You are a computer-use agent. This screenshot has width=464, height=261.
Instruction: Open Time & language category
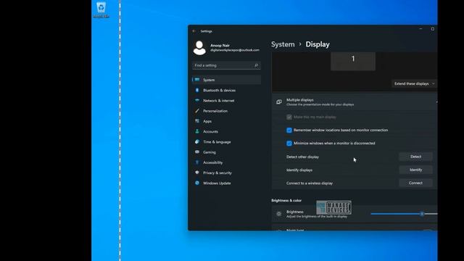[227, 142]
